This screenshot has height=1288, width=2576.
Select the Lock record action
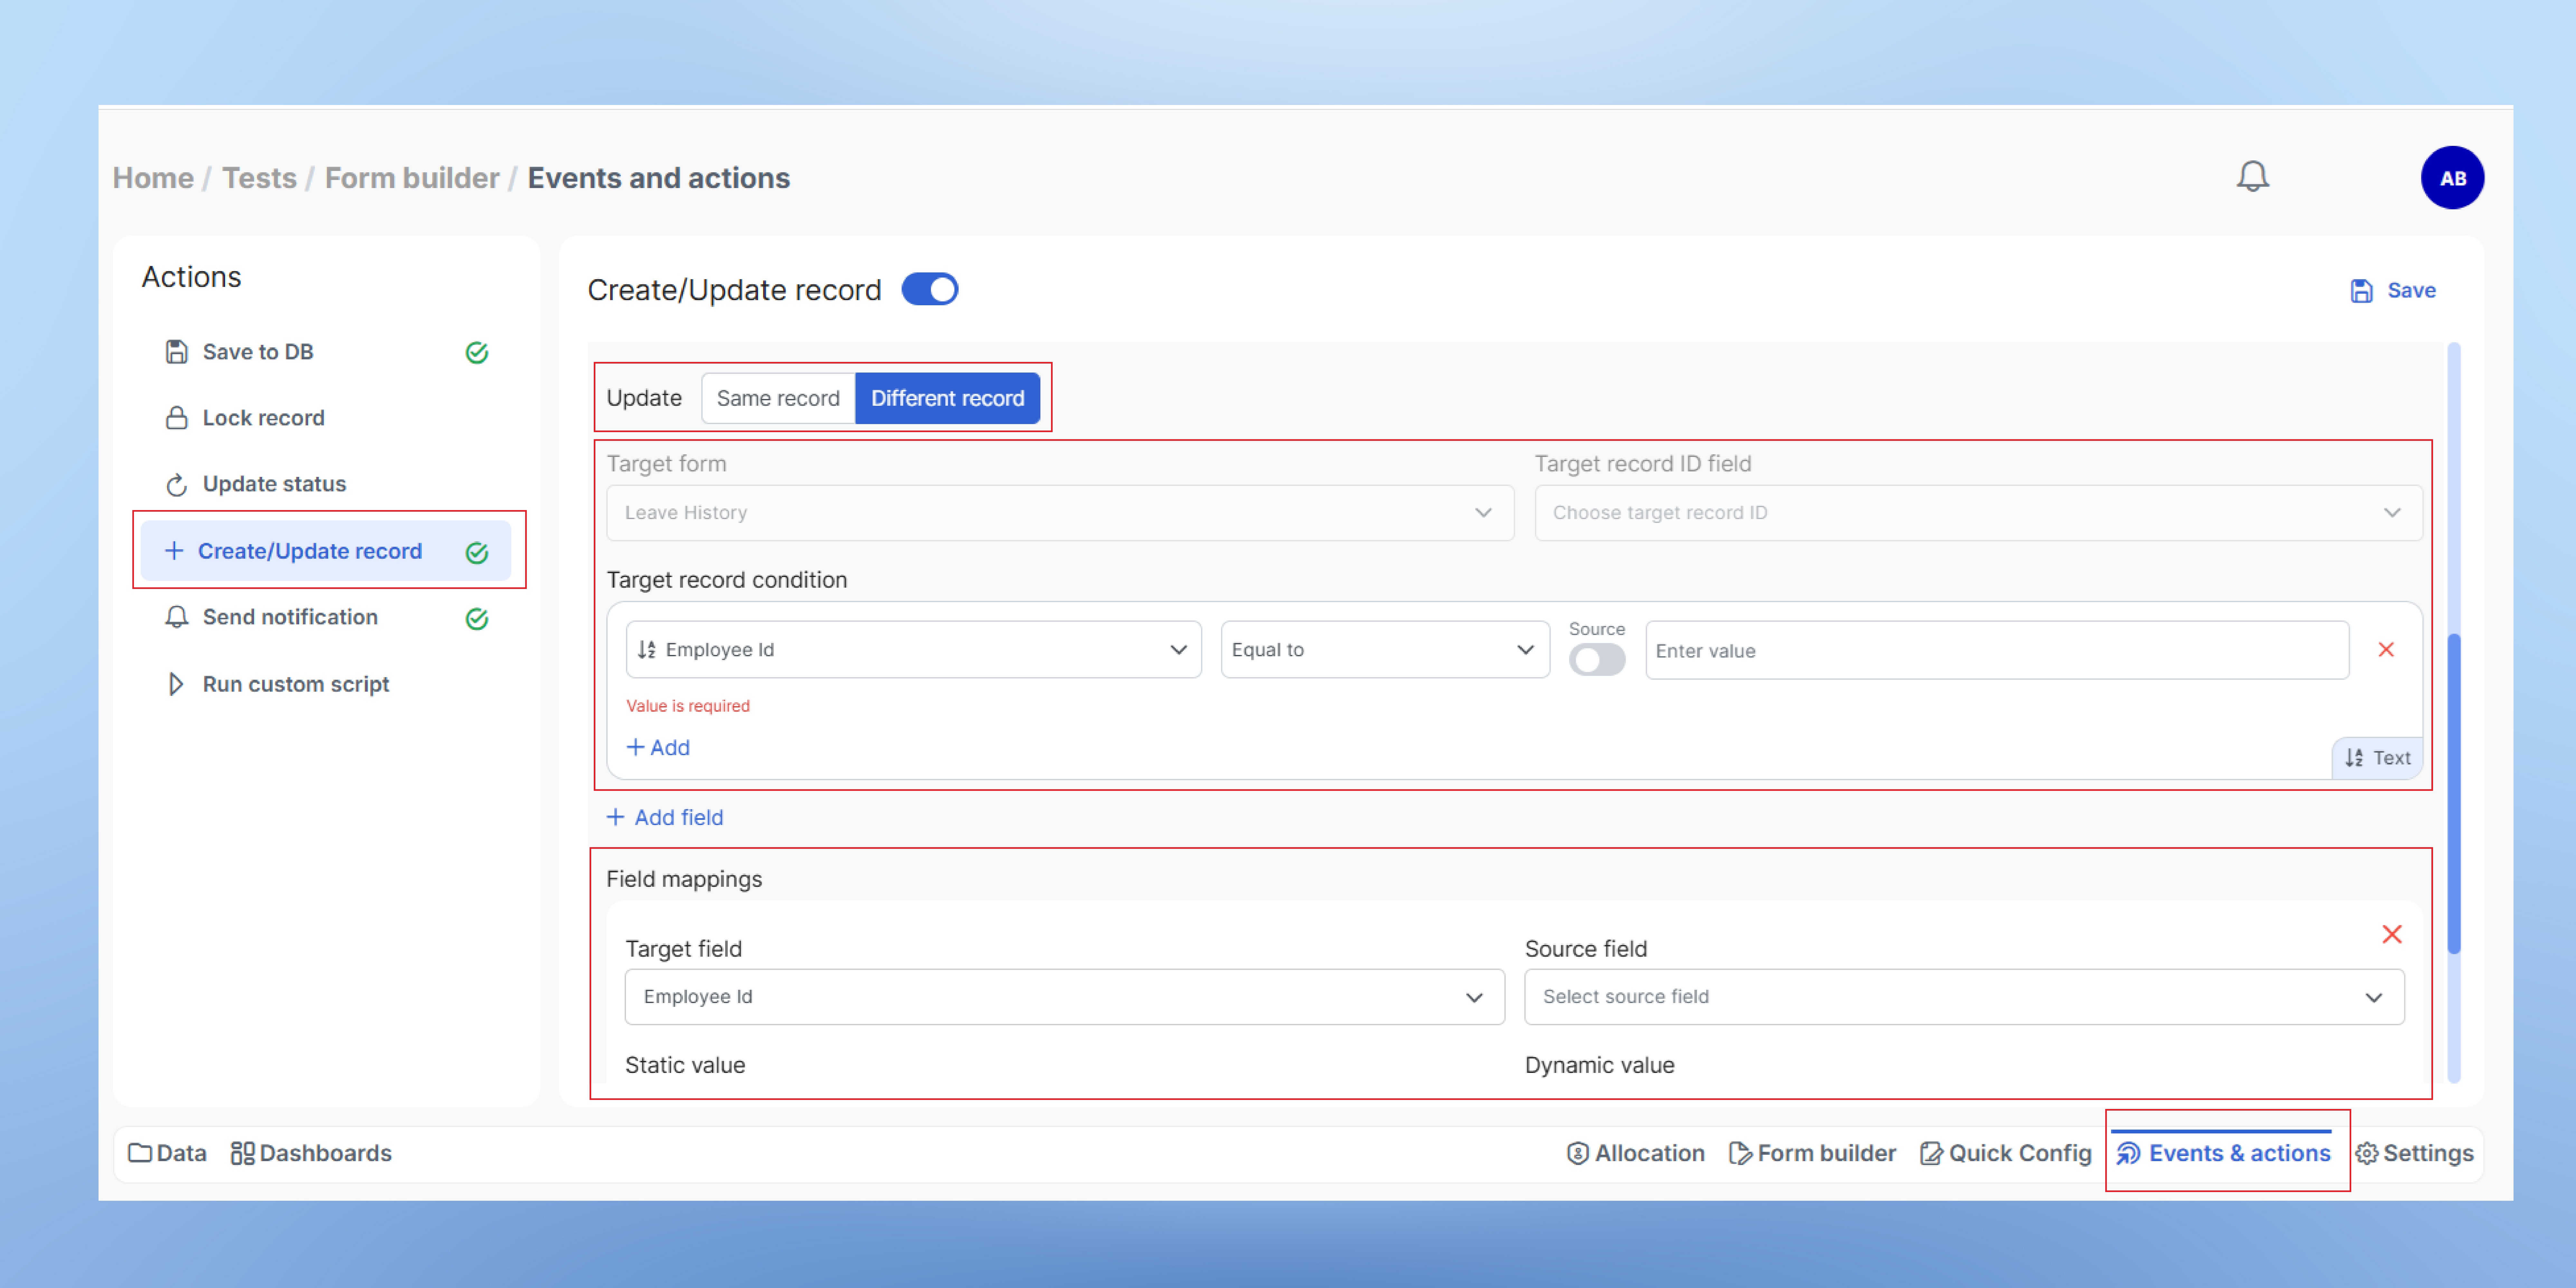coord(263,418)
